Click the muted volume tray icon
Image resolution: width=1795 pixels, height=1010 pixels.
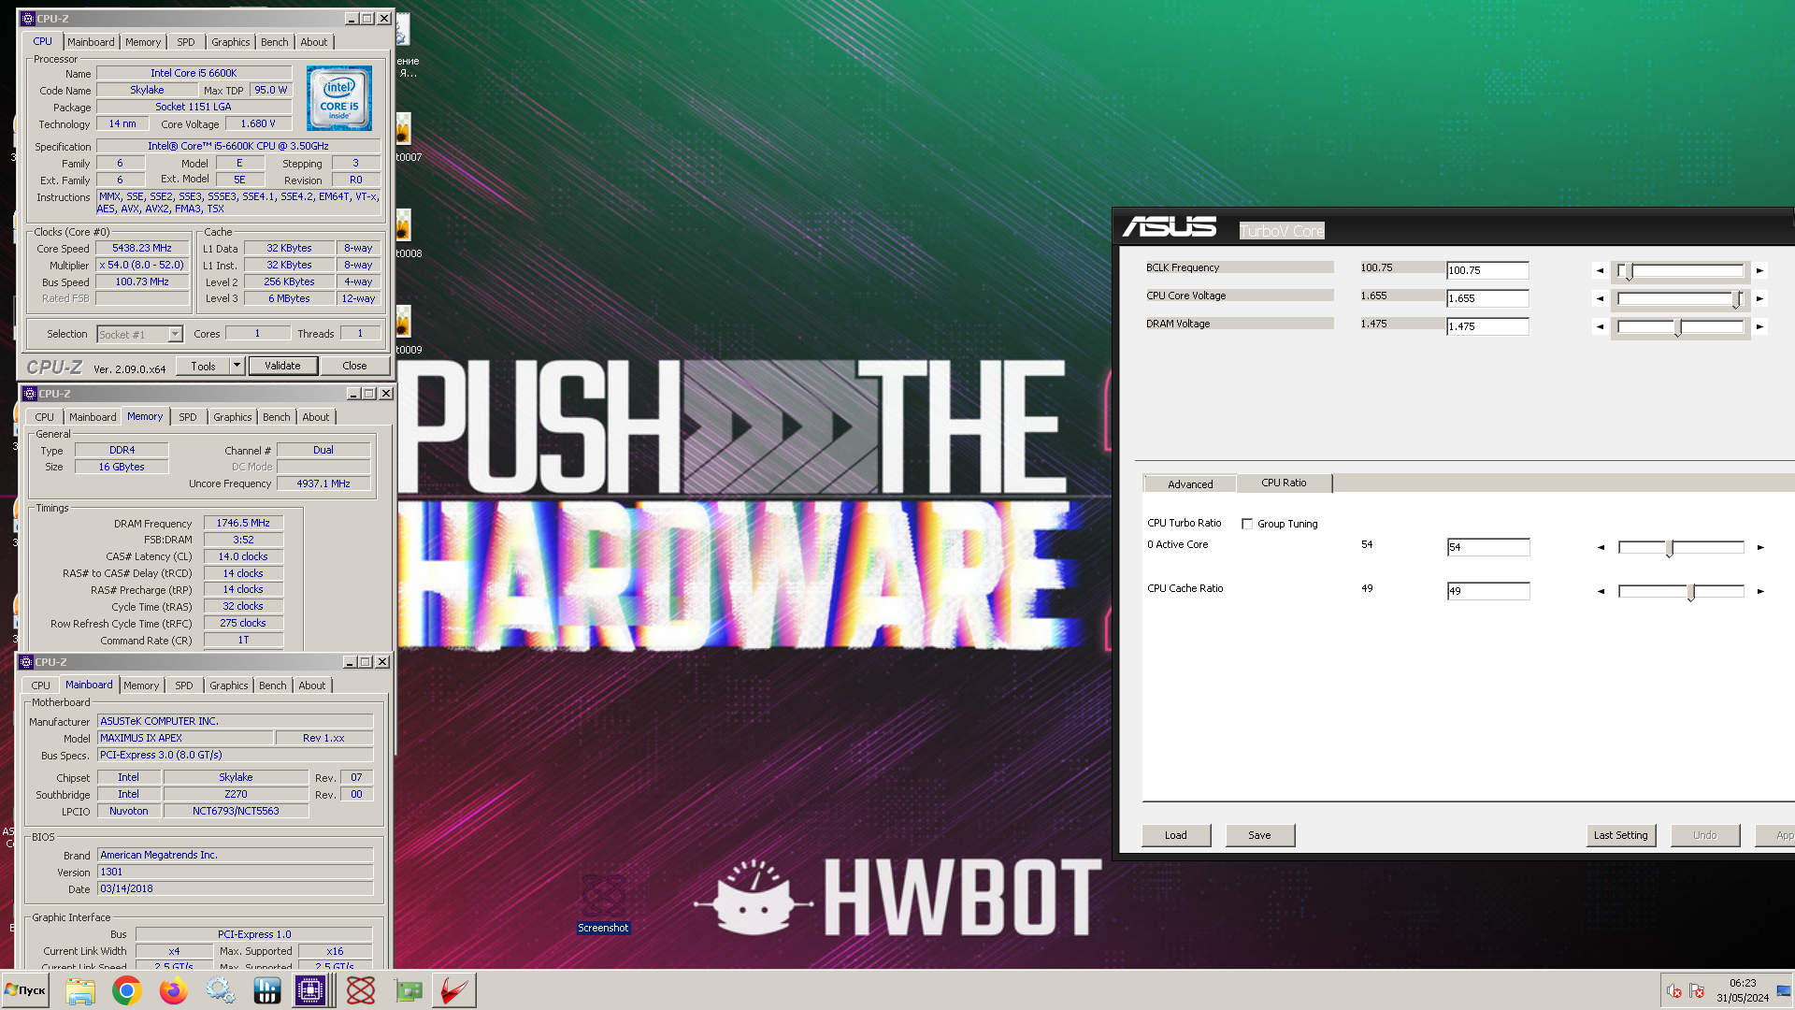[1674, 991]
